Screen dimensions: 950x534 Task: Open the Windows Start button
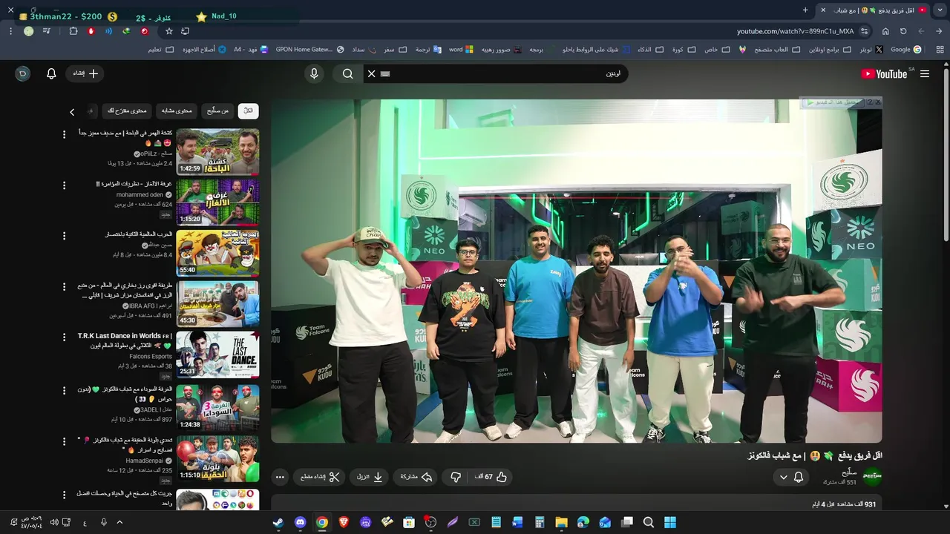coord(670,522)
